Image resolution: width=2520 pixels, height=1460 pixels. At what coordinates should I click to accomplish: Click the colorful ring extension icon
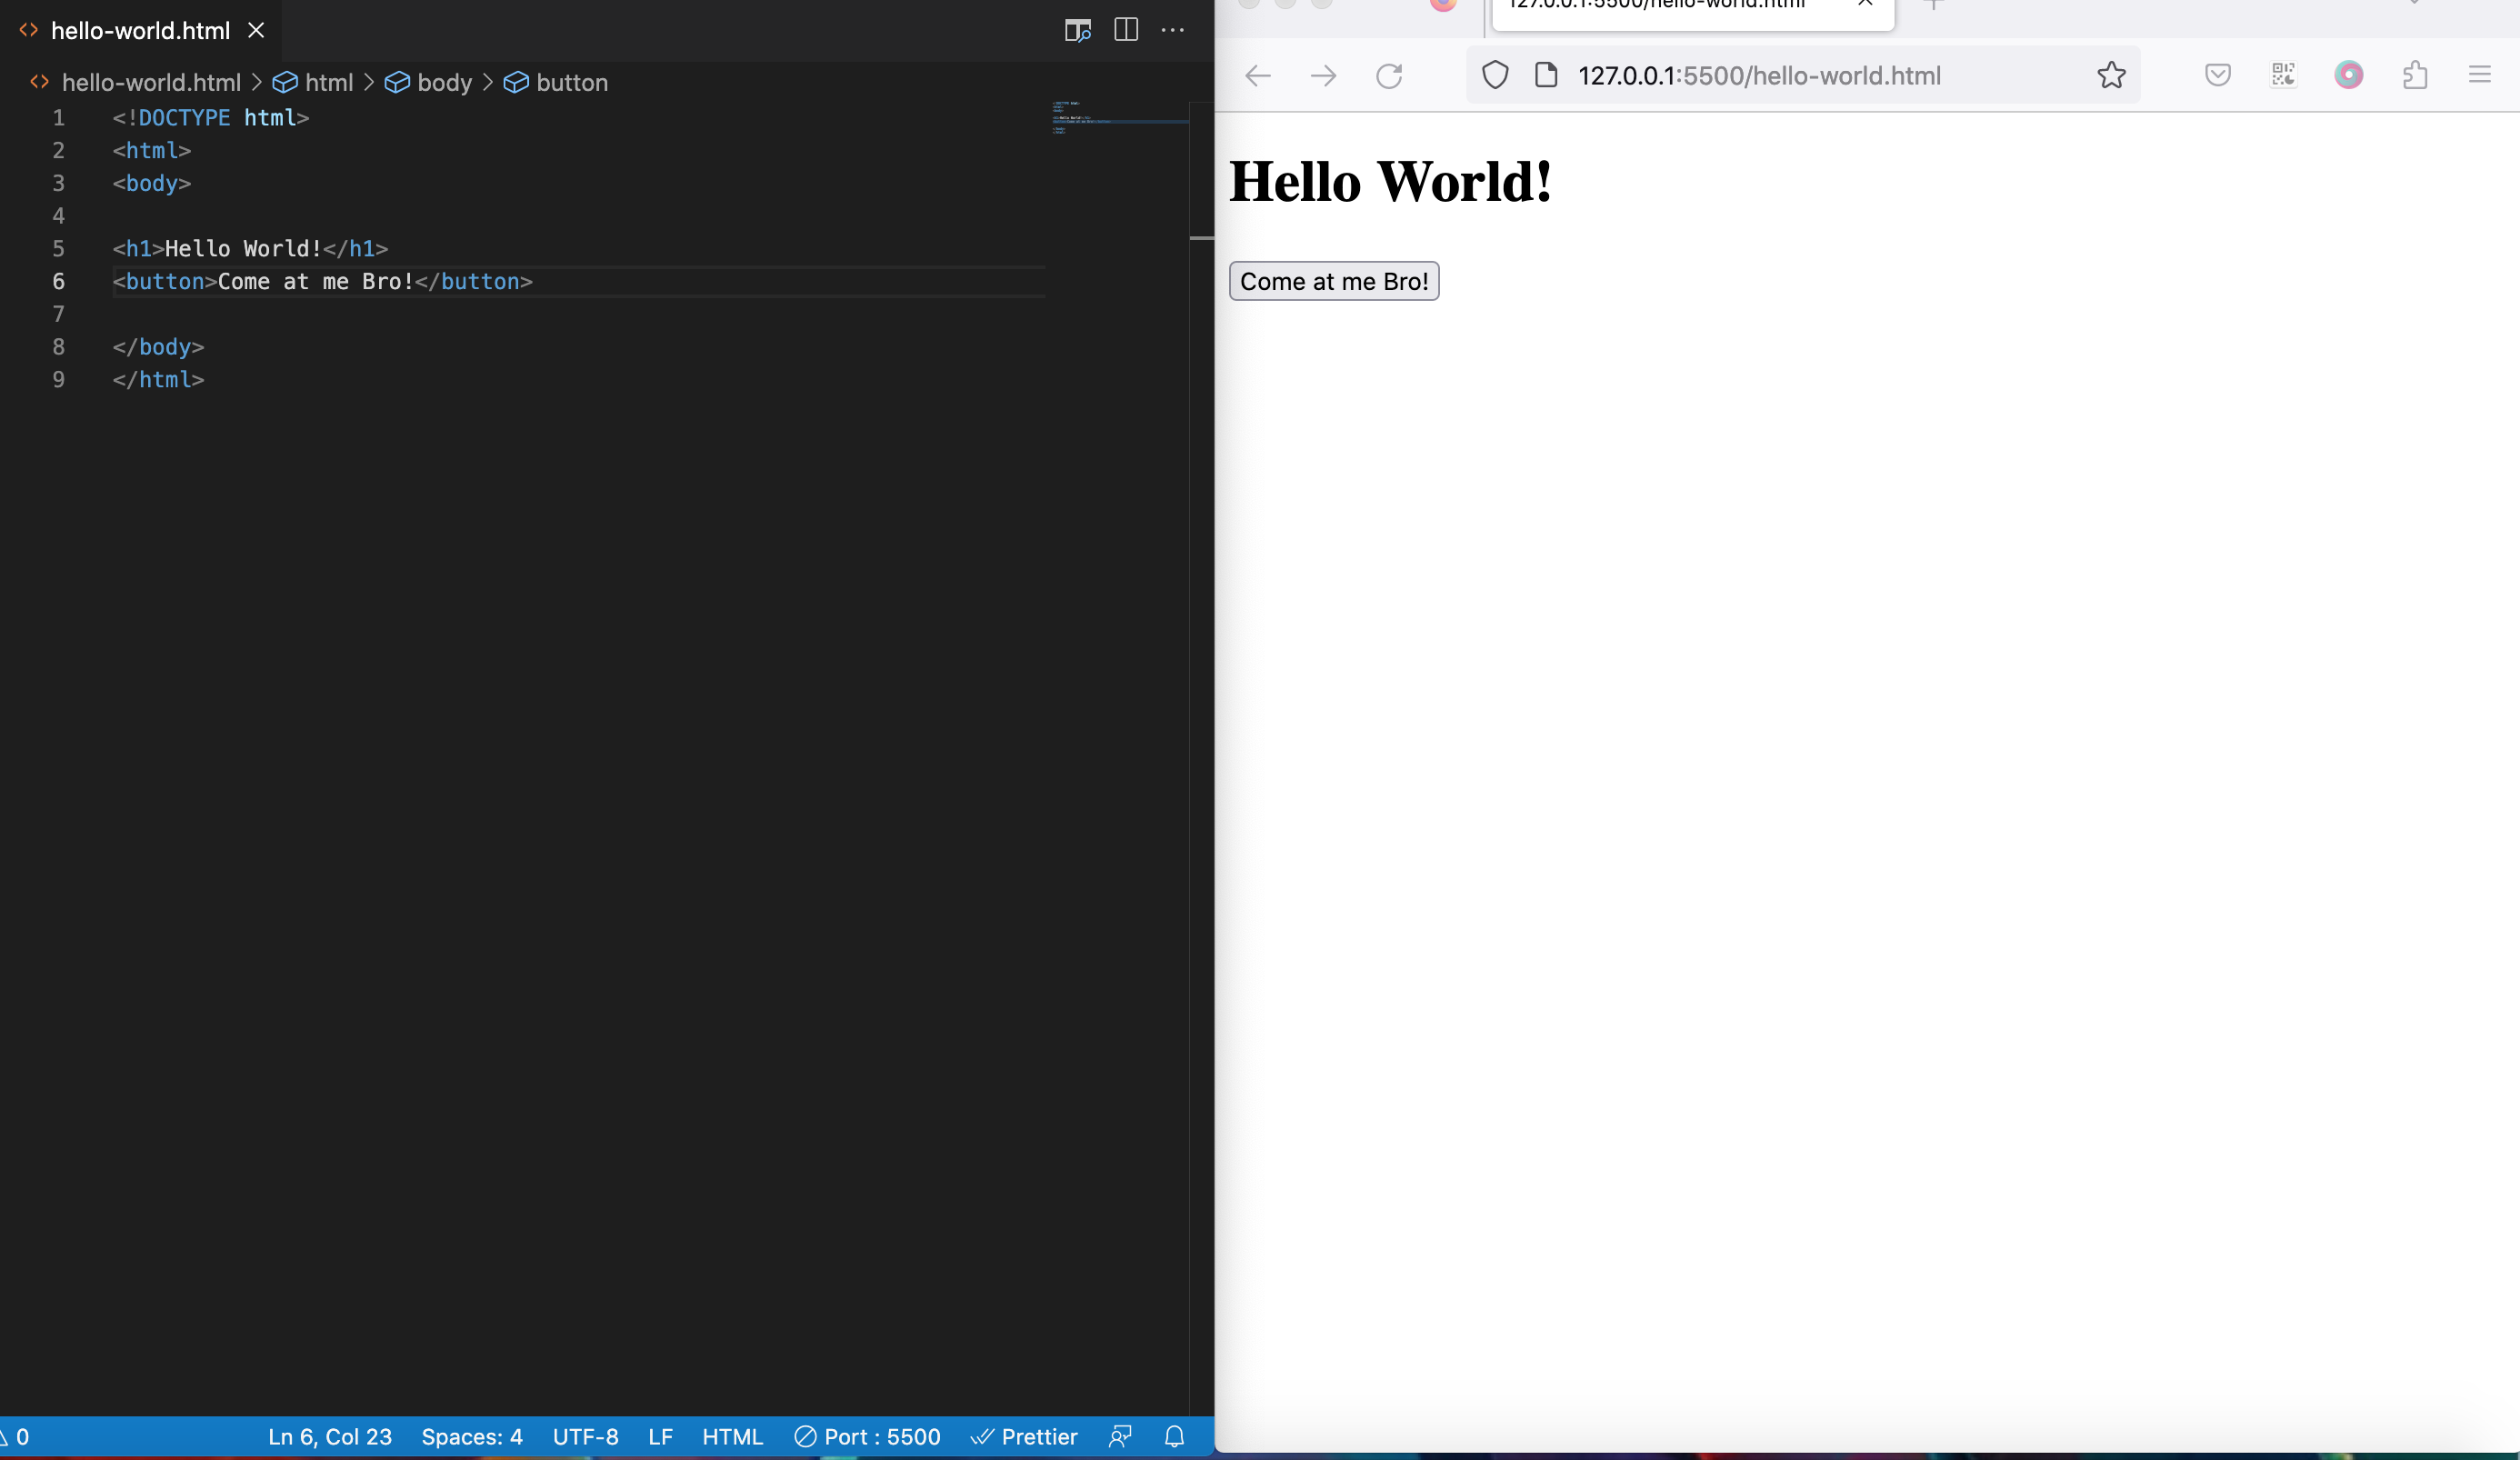point(2348,75)
